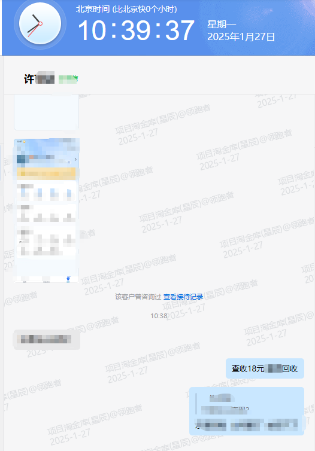315x451 pixels.
Task: Click the green tag beside customer name
Action: click(68, 79)
